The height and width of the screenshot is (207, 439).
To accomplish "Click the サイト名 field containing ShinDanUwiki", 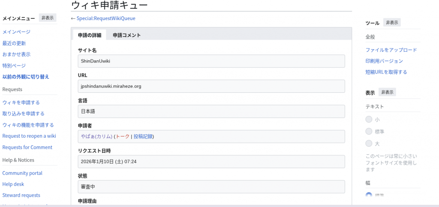I will [x=211, y=61].
